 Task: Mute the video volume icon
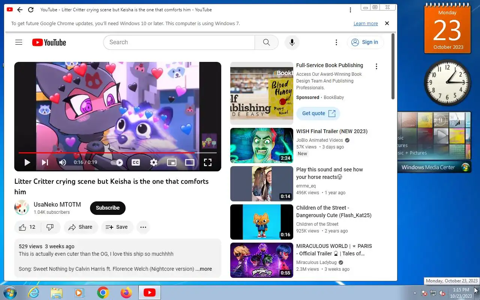63,162
